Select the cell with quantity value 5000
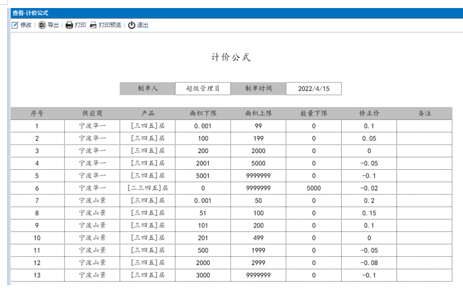Image resolution: width=463 pixels, height=288 pixels. coord(313,188)
